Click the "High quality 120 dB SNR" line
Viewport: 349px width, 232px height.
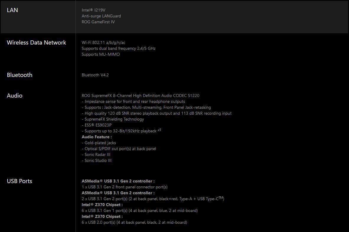[x=157, y=113]
